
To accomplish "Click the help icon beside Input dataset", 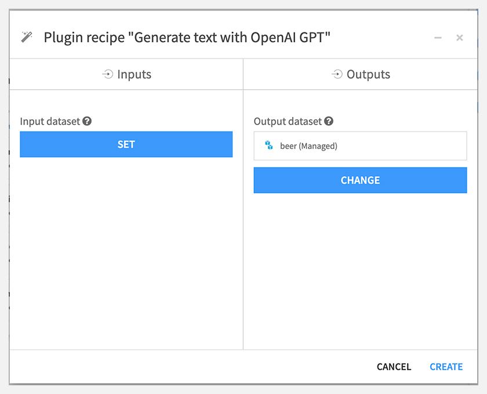I will [87, 121].
